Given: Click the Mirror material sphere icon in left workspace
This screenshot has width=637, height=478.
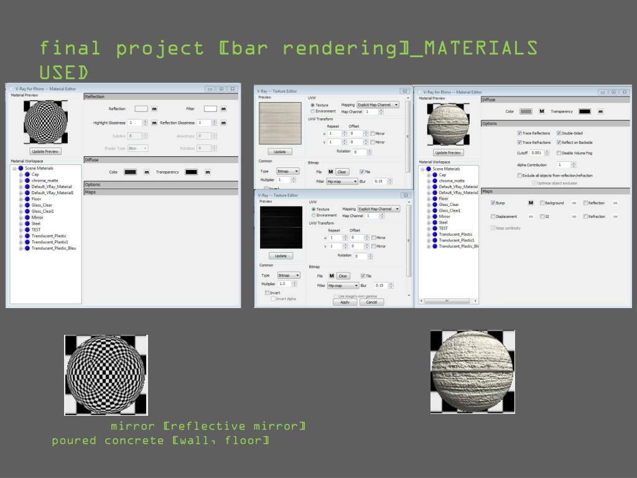Looking at the screenshot, I should click(x=27, y=217).
